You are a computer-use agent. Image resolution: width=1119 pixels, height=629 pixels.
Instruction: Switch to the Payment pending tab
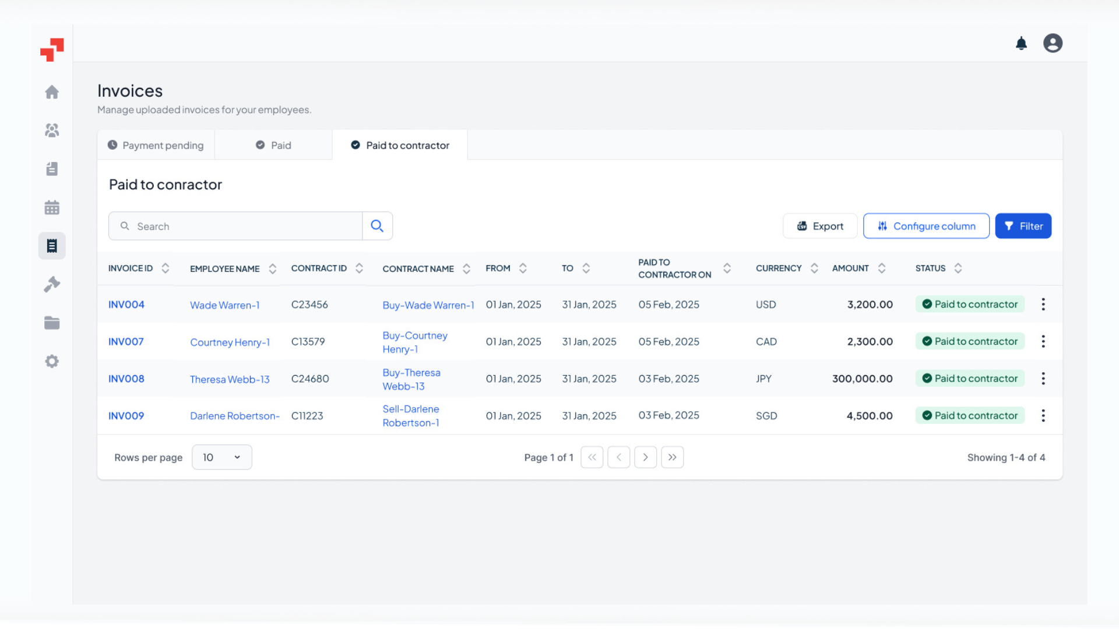coord(156,145)
